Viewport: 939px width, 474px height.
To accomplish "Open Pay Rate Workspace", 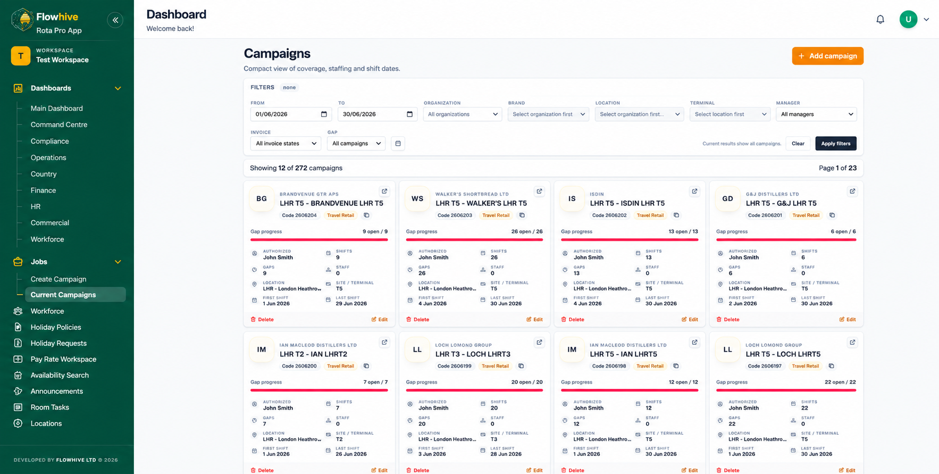I will (x=63, y=359).
